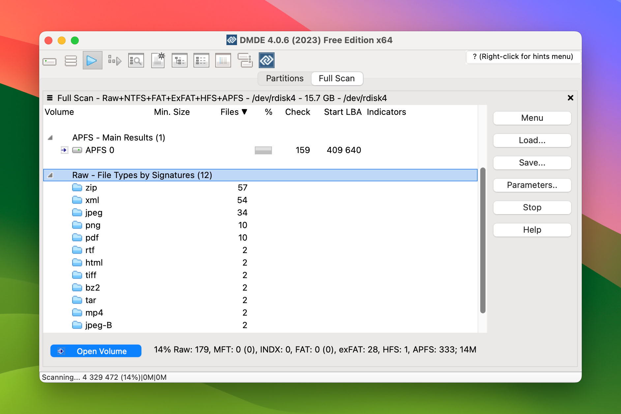Click the tiff folder icon

tap(77, 275)
